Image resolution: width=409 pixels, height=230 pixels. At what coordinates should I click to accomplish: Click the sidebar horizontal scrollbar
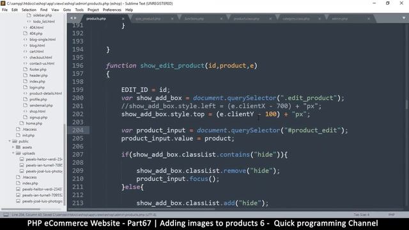[x=20, y=209]
